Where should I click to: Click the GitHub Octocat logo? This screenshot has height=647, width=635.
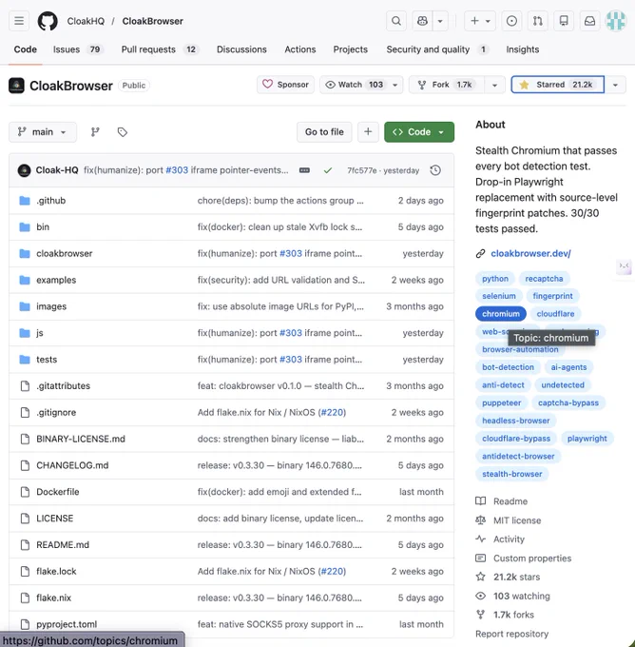[x=48, y=21]
